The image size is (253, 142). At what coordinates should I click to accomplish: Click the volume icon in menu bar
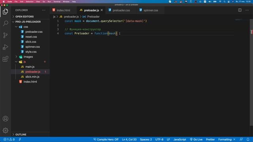point(210,2)
